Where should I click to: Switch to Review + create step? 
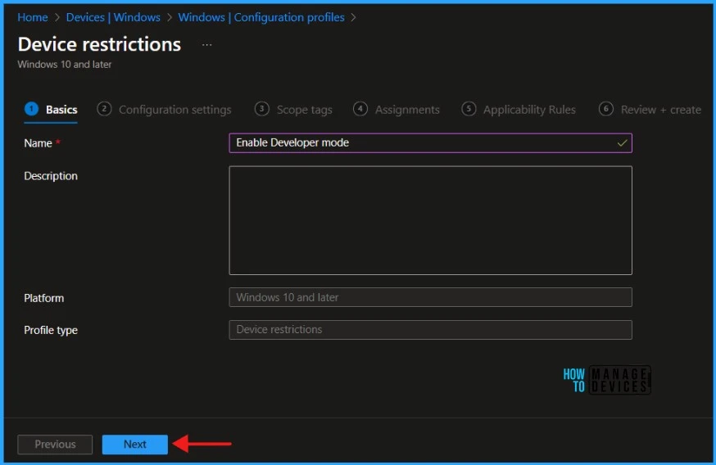tap(650, 110)
